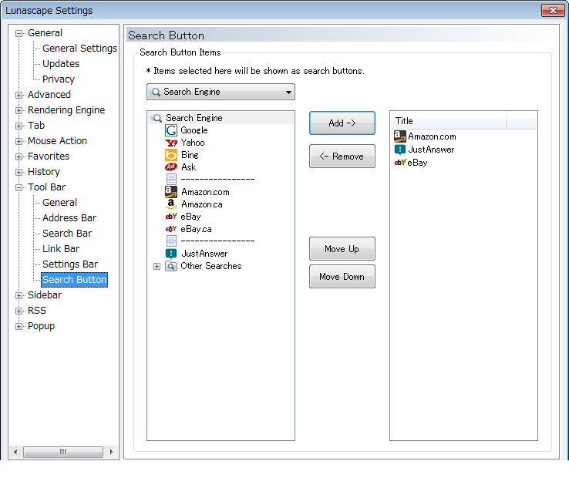This screenshot has height=488, width=569.
Task: Click the Add -> button
Action: point(342,123)
